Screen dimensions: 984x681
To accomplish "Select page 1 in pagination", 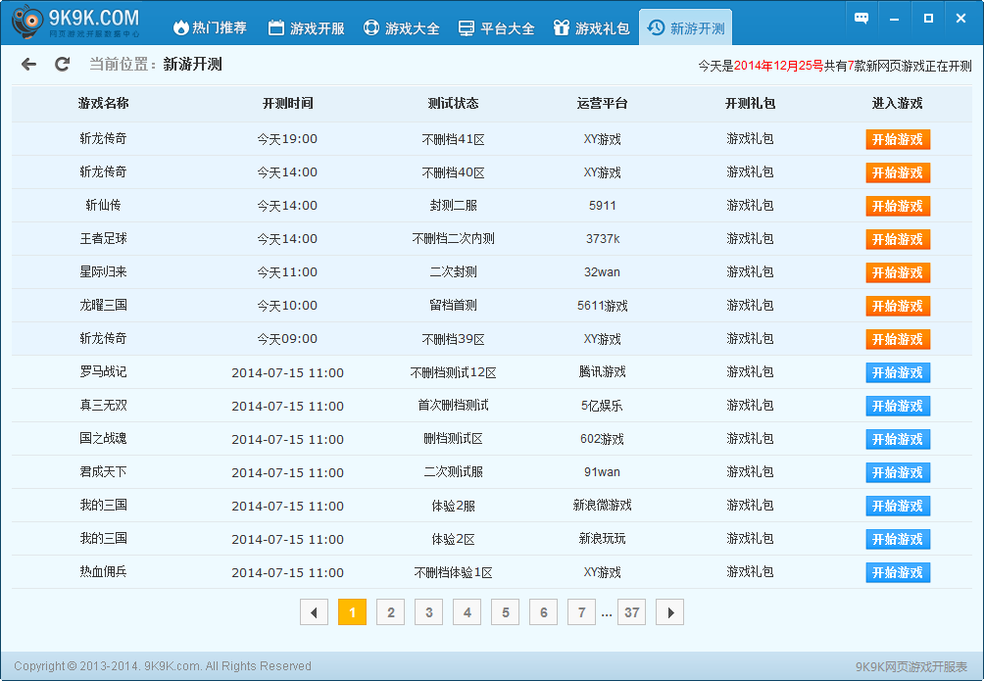I will point(352,612).
